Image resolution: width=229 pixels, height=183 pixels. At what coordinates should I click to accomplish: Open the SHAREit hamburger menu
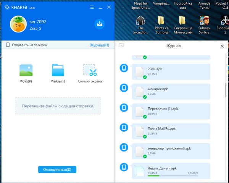pyautogui.click(x=92, y=7)
